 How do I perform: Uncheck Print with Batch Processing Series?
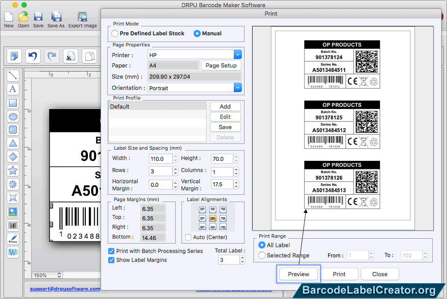click(x=111, y=251)
